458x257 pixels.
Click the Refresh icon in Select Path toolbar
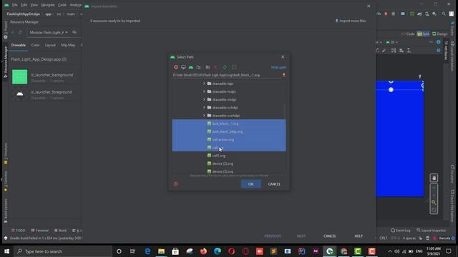pos(225,67)
